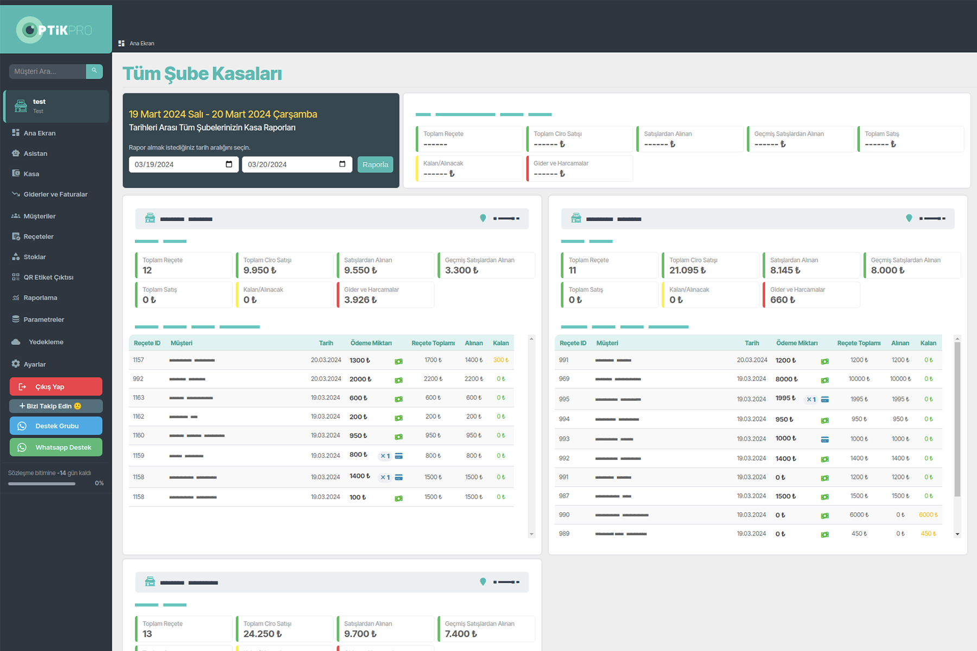Click the OptikPro logo
The height and width of the screenshot is (651, 977).
tap(55, 30)
